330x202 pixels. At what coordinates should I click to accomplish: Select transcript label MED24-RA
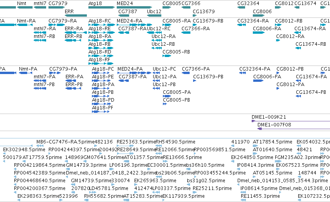point(130,21)
